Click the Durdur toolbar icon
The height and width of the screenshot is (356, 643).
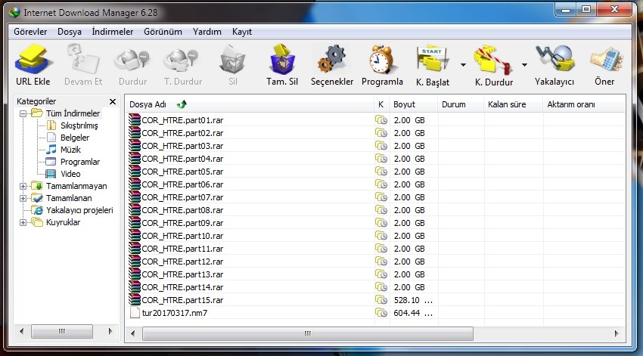coord(132,60)
